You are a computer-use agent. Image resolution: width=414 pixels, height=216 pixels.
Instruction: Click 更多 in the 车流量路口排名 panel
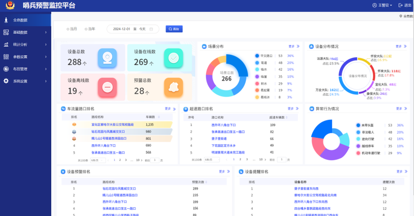(170, 109)
